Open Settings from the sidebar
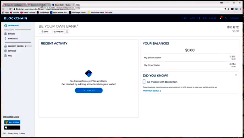This screenshot has width=244, height=138. pos(12,51)
